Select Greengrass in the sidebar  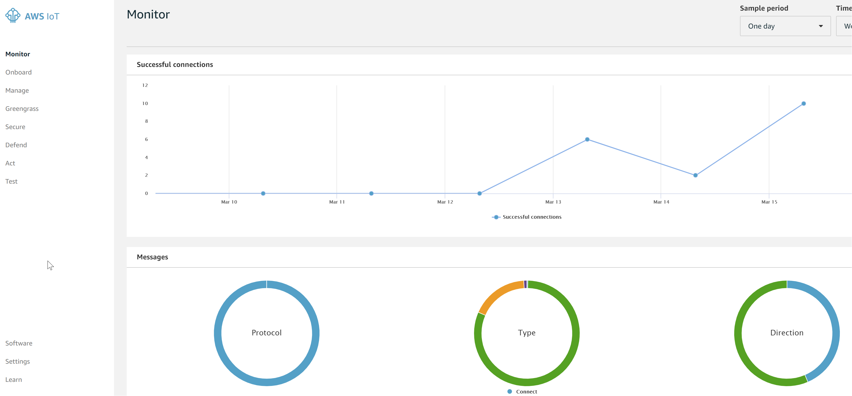pos(22,109)
